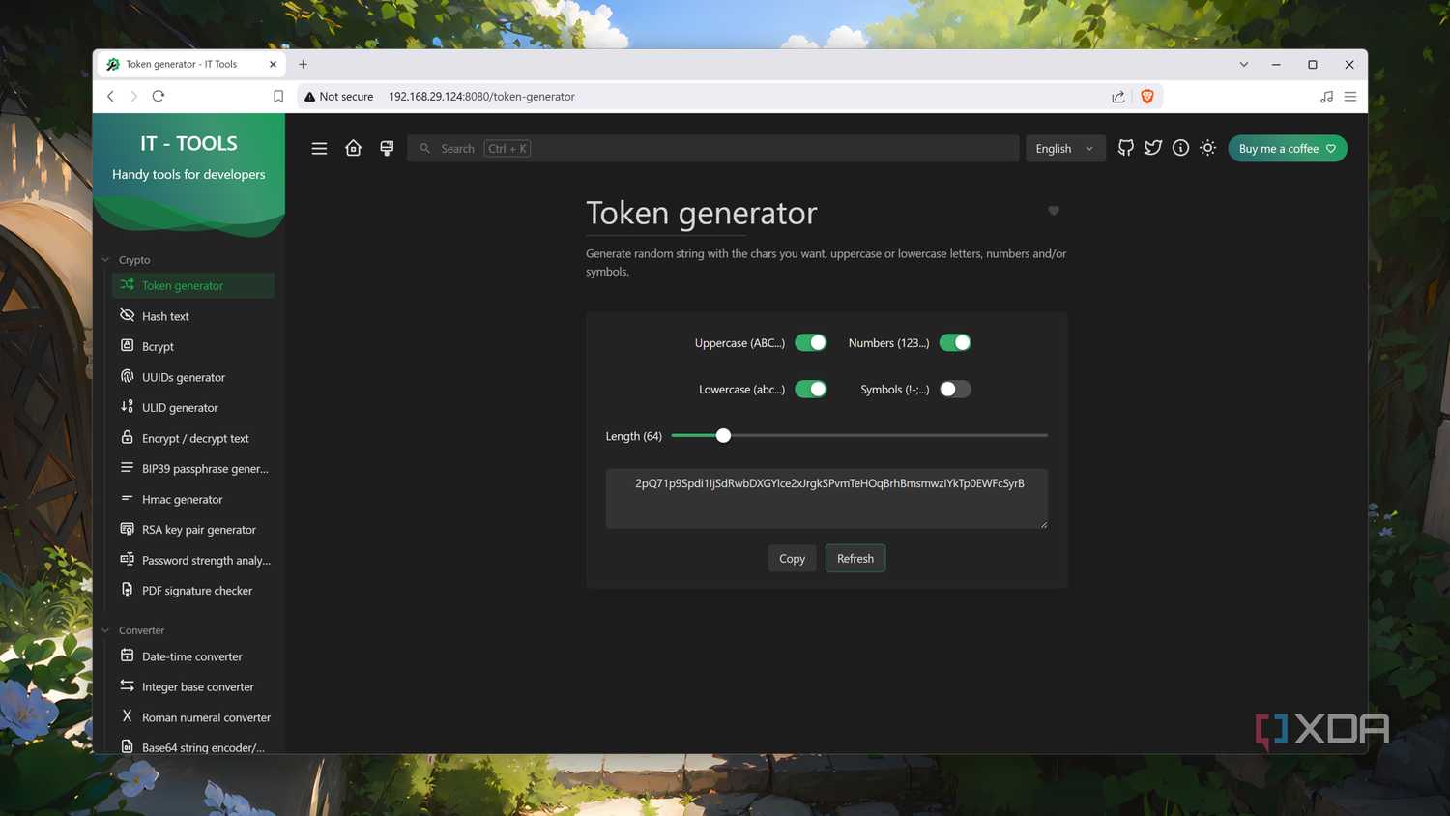The width and height of the screenshot is (1450, 816).
Task: Click the ULID generator sort icon
Action: tap(127, 406)
